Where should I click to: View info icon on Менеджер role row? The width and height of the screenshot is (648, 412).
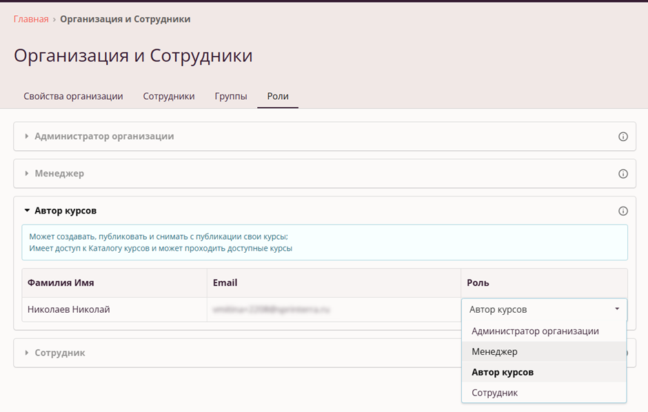pos(623,174)
